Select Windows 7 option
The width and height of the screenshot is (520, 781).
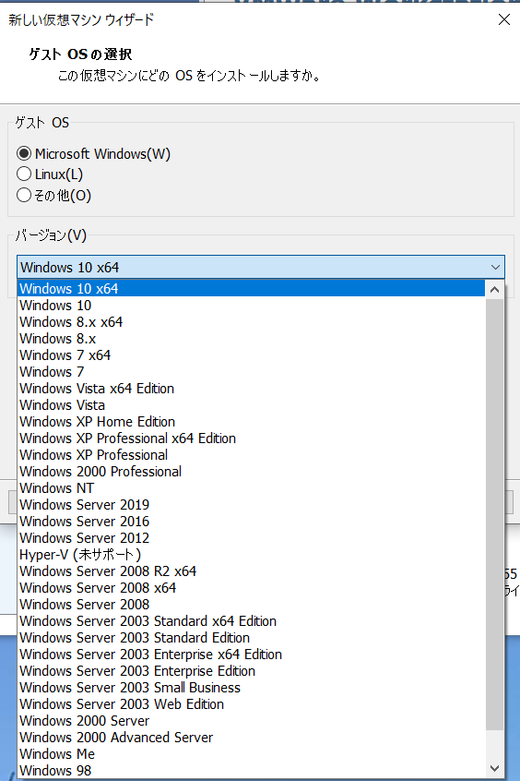coord(252,371)
